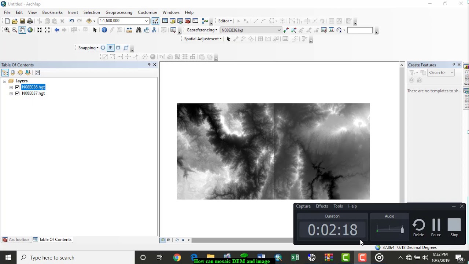Image resolution: width=469 pixels, height=264 pixels.
Task: Open the Spatial Adjustment dropdown menu
Action: click(203, 39)
